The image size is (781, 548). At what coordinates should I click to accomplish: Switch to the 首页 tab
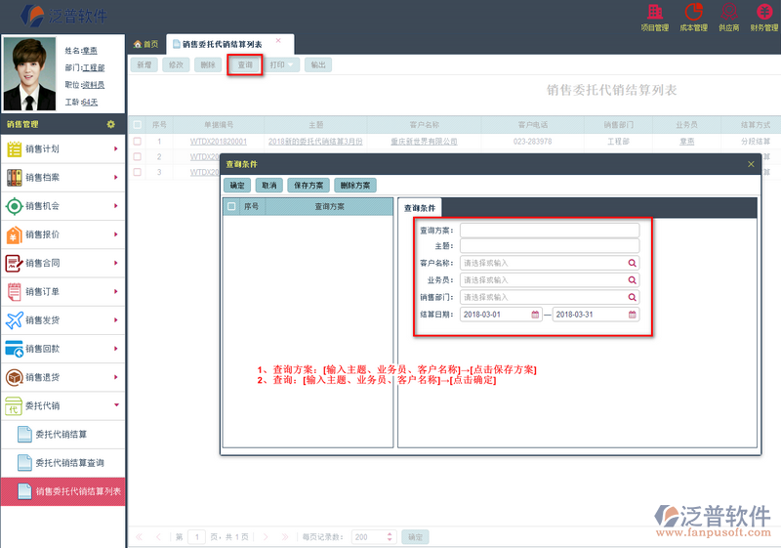click(x=145, y=44)
